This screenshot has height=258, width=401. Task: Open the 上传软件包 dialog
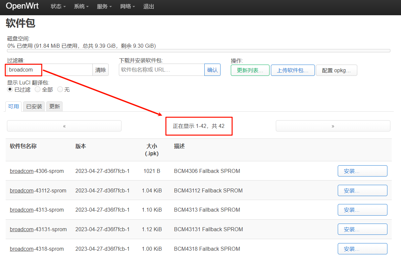pyautogui.click(x=293, y=70)
